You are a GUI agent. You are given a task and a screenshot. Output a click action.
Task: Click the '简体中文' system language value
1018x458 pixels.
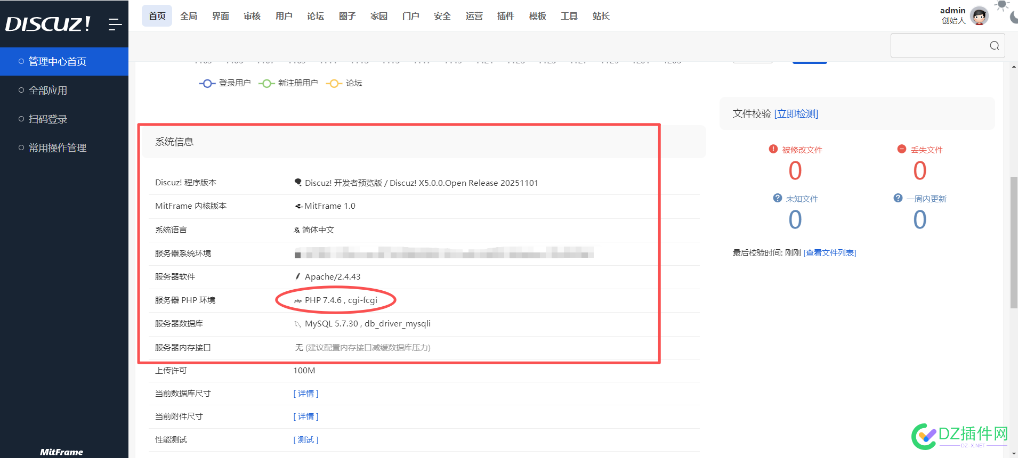point(318,230)
